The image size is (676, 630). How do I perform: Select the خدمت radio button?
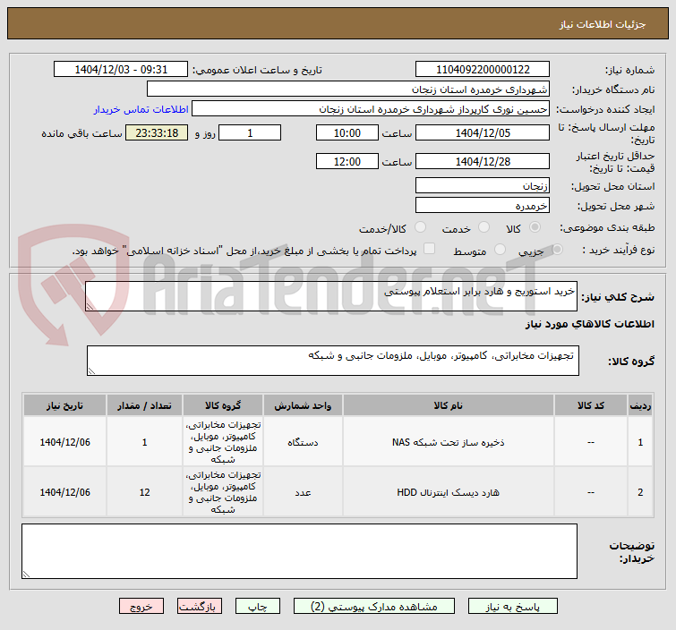tap(484, 227)
